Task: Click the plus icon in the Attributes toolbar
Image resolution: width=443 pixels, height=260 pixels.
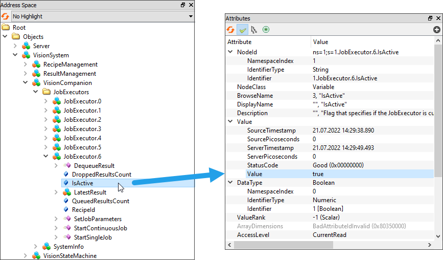Action: (436, 30)
